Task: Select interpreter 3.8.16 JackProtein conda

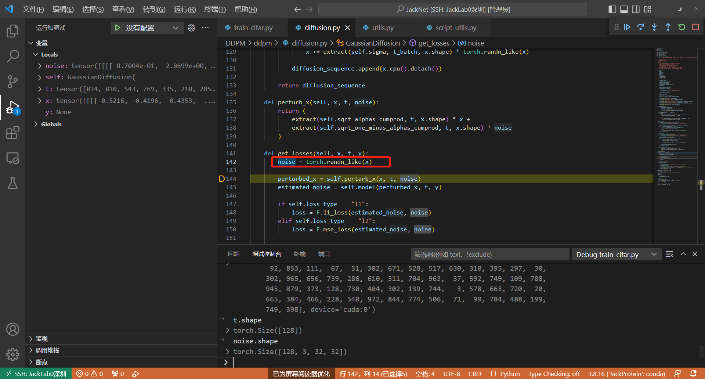Action: pyautogui.click(x=626, y=374)
